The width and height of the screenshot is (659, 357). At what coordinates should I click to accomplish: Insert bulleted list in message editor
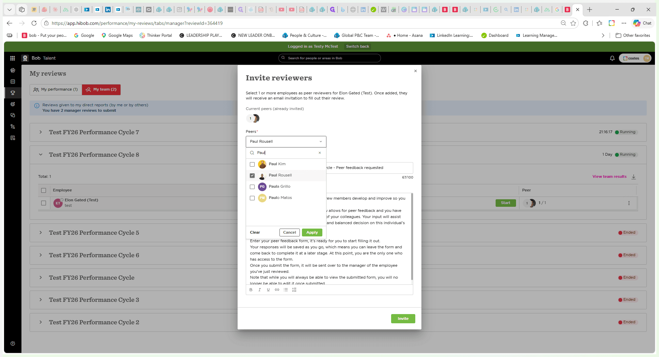pos(286,290)
